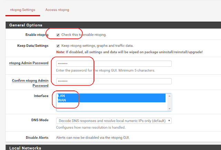221x150 pixels.
Task: Open the DNS Mode dropdown
Action: [x=114, y=121]
